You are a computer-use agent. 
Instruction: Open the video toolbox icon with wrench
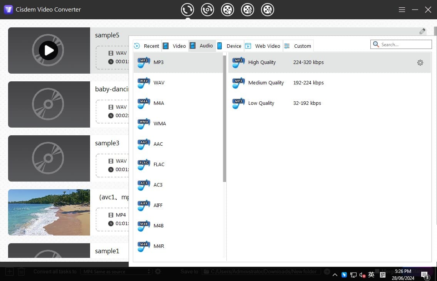point(268,10)
